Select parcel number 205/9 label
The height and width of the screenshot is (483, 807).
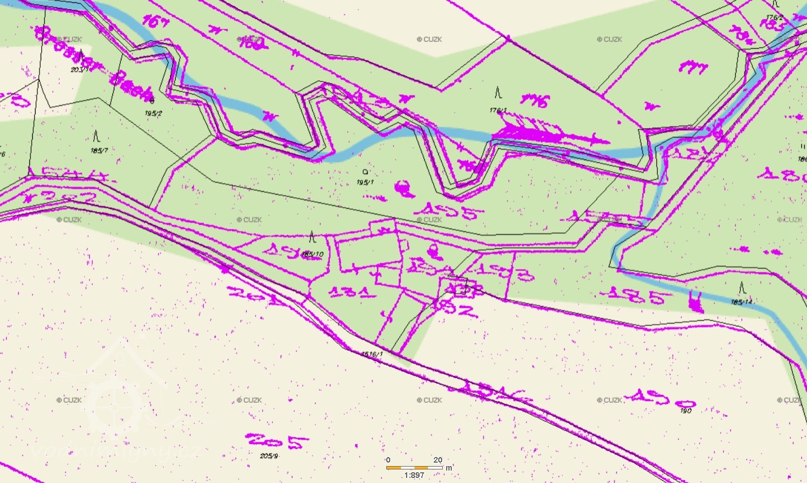tap(269, 456)
